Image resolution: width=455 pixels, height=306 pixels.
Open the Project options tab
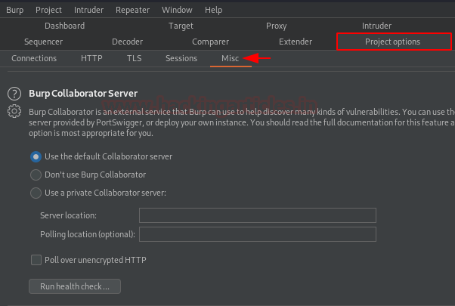coord(394,42)
